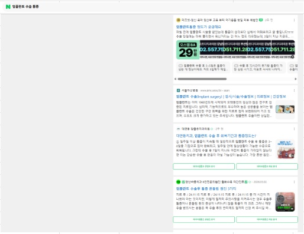This screenshot has height=234, width=304.
Task: Click the search query text in the top bar
Action: [25, 6]
